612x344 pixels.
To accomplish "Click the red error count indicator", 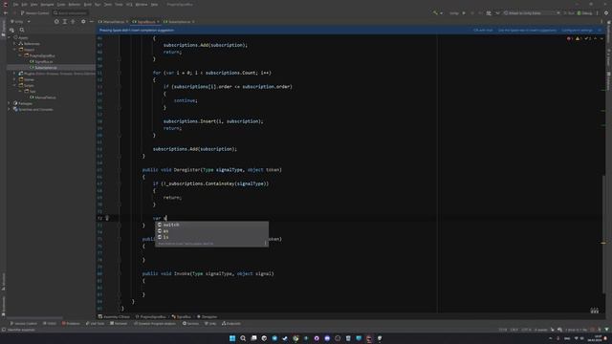I will 570,38.
